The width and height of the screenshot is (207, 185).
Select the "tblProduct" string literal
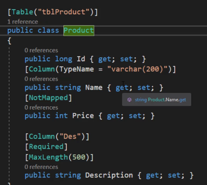[x=64, y=12]
